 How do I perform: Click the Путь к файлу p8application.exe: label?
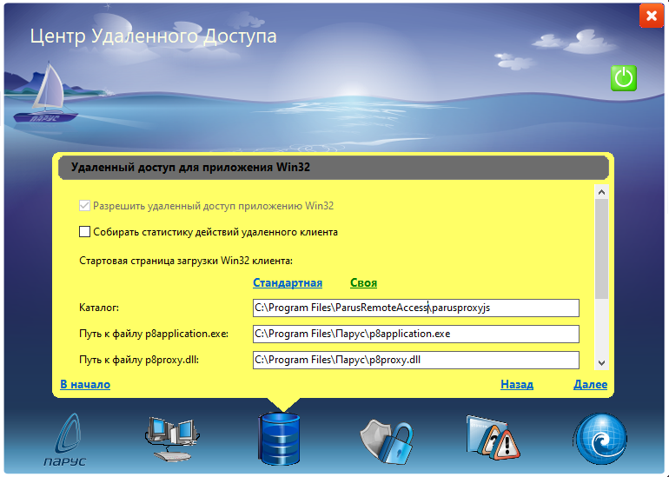pos(154,334)
